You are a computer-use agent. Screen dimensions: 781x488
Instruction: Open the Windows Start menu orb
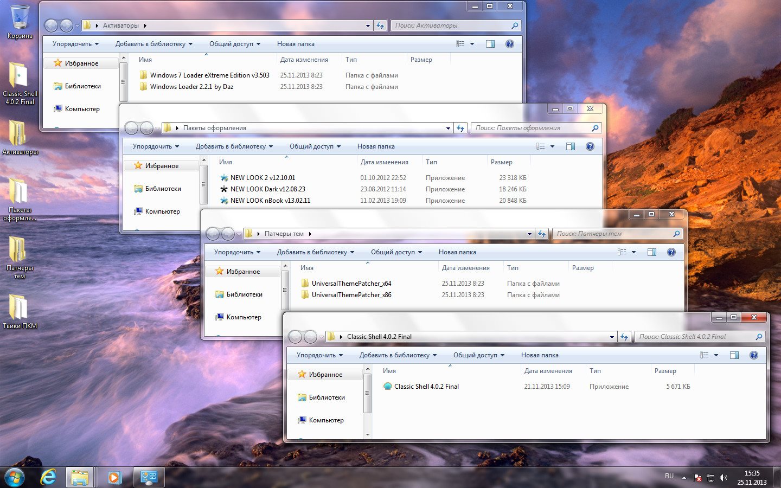[x=15, y=477]
